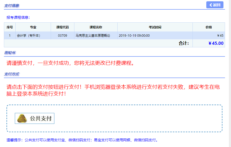Click exam time 2019-10-19 09:00:00
The image size is (231, 147).
pos(134,36)
